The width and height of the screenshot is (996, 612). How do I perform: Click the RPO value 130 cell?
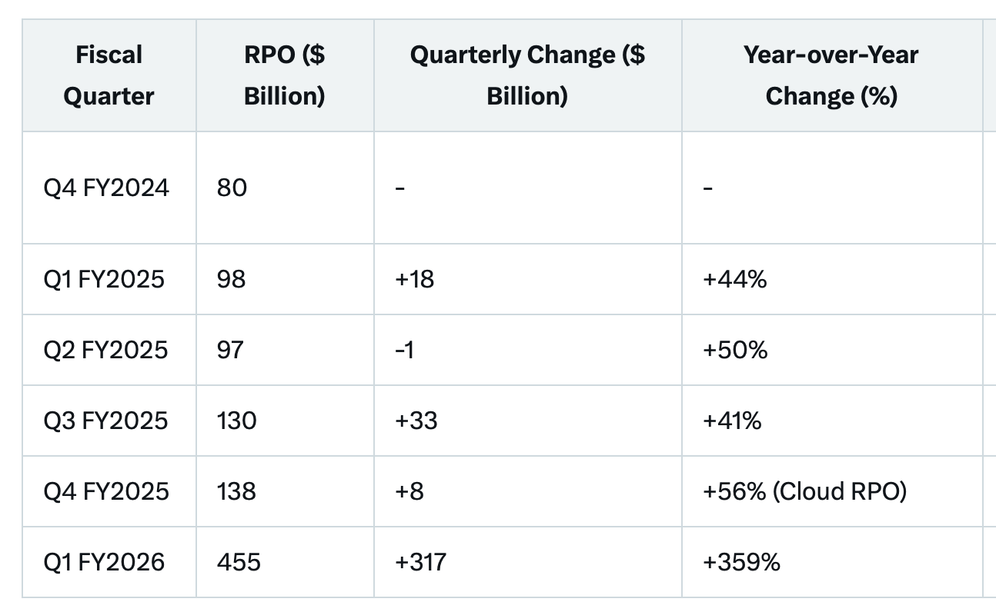pyautogui.click(x=236, y=421)
